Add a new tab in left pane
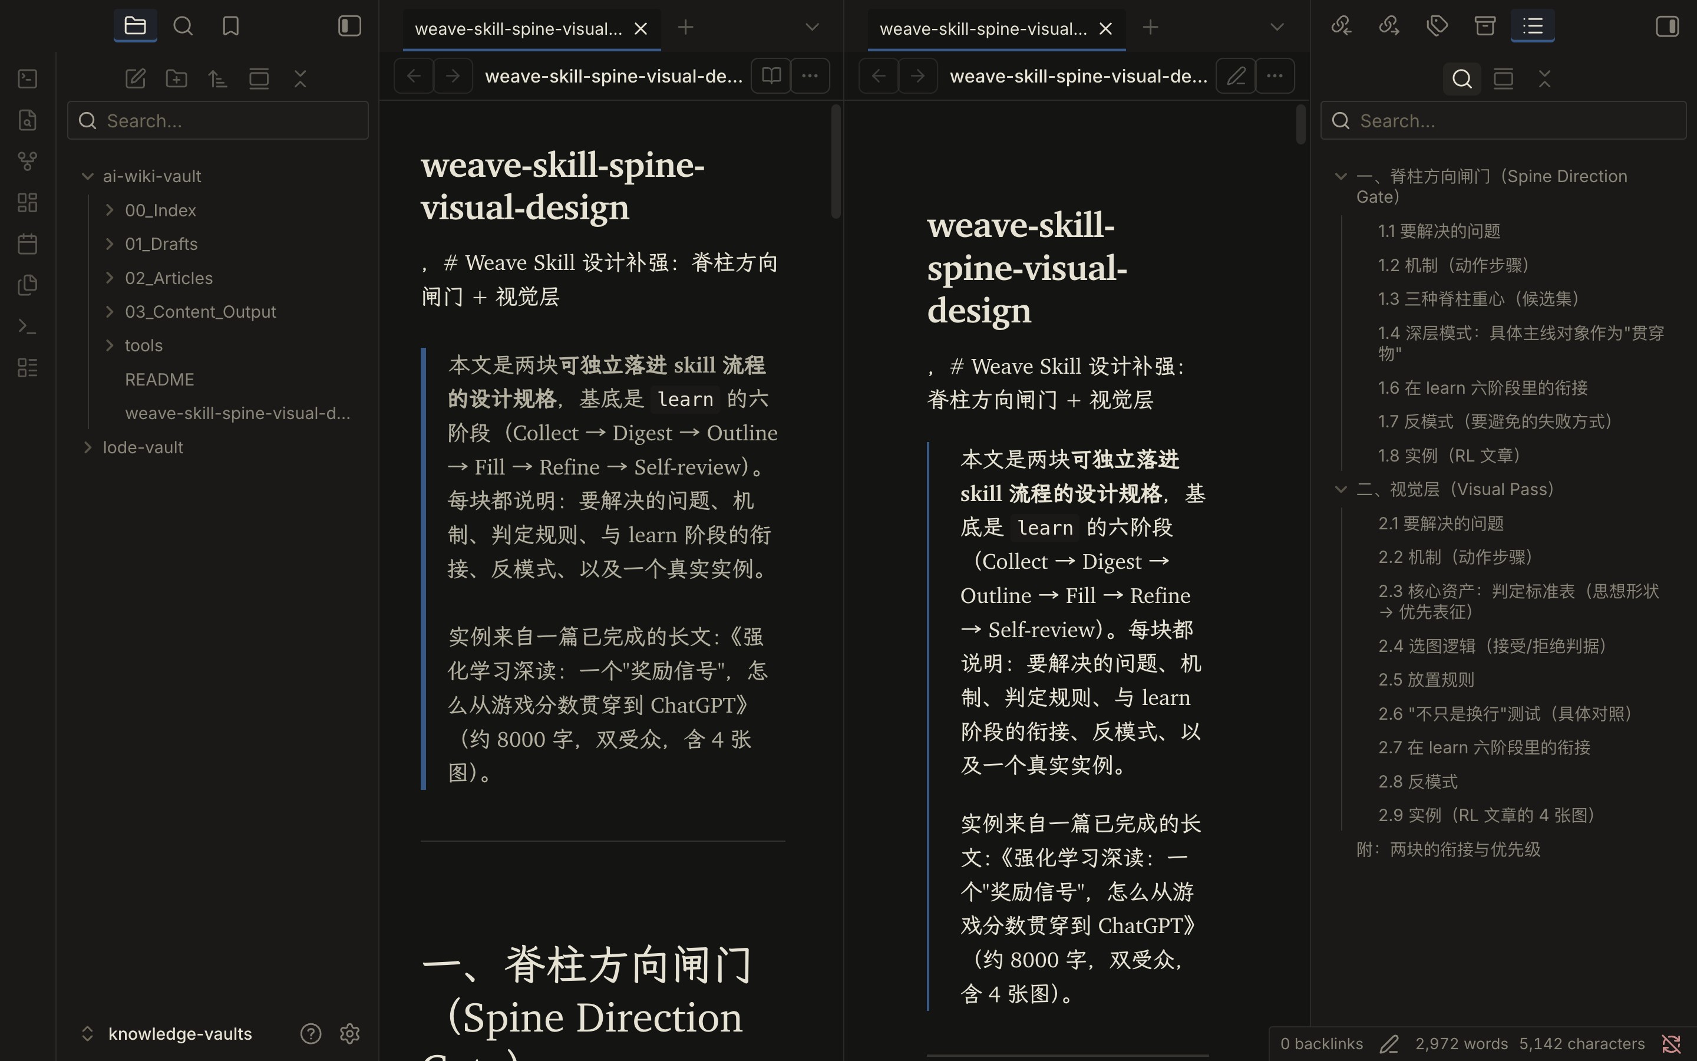 coord(686,27)
